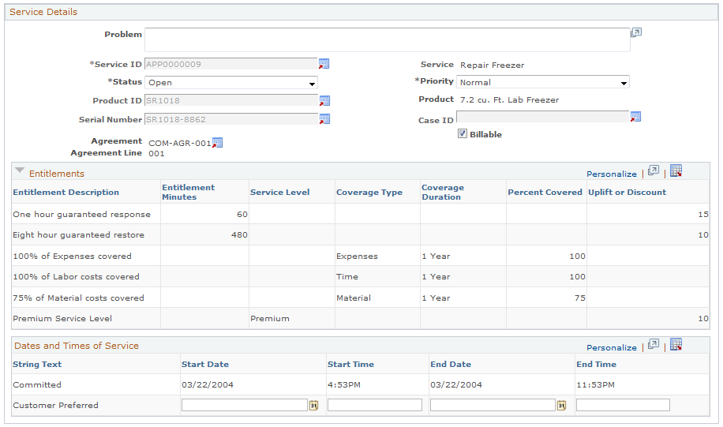This screenshot has height=427, width=723.
Task: Pop out Entitlements grid in new window
Action: 653,170
